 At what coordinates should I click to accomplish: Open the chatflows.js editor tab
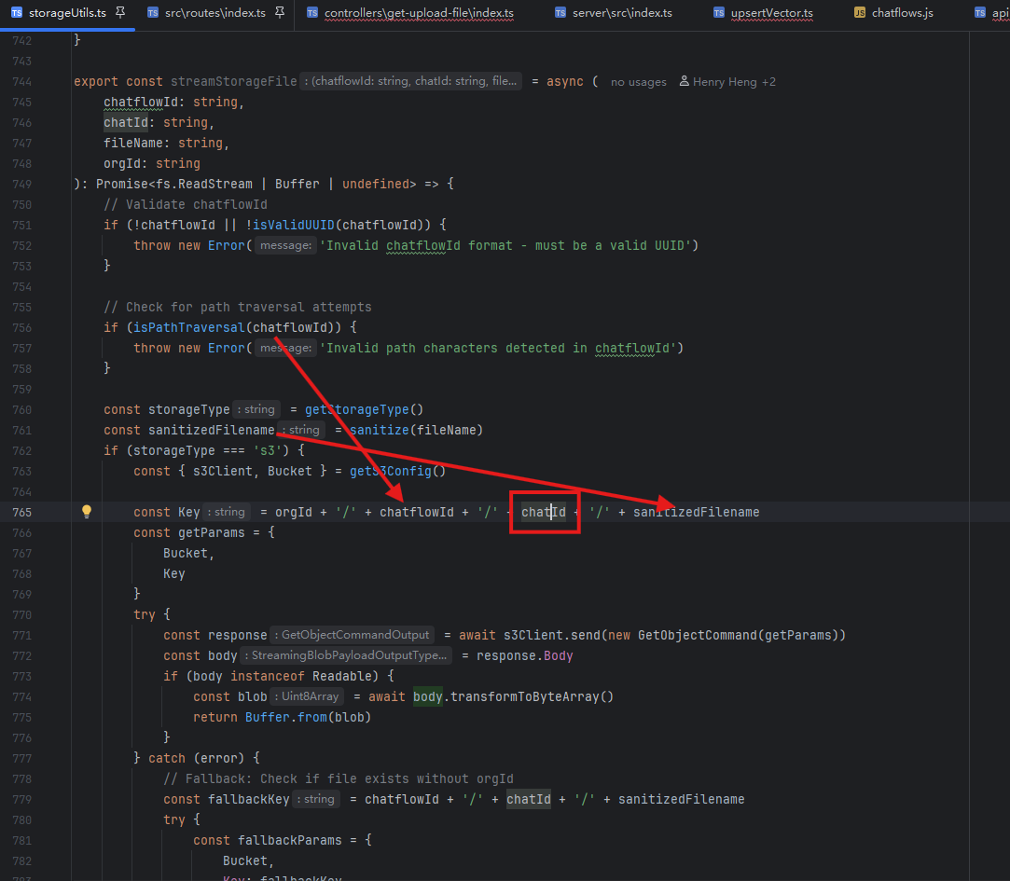(902, 13)
